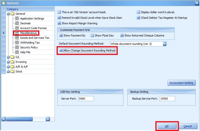Viewport: 200px width, 131px height.
Task: Open Default Document Rounding Method dropdown
Action: [x=164, y=44]
